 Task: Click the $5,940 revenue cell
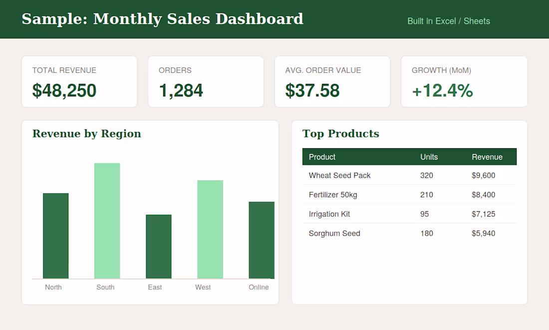click(x=483, y=233)
